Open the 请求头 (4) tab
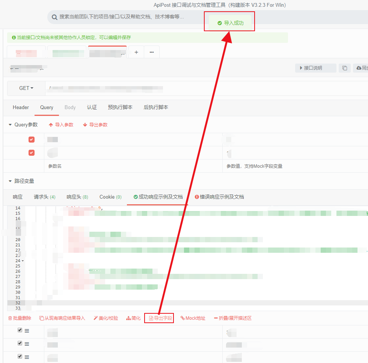The height and width of the screenshot is (363, 368). point(45,197)
